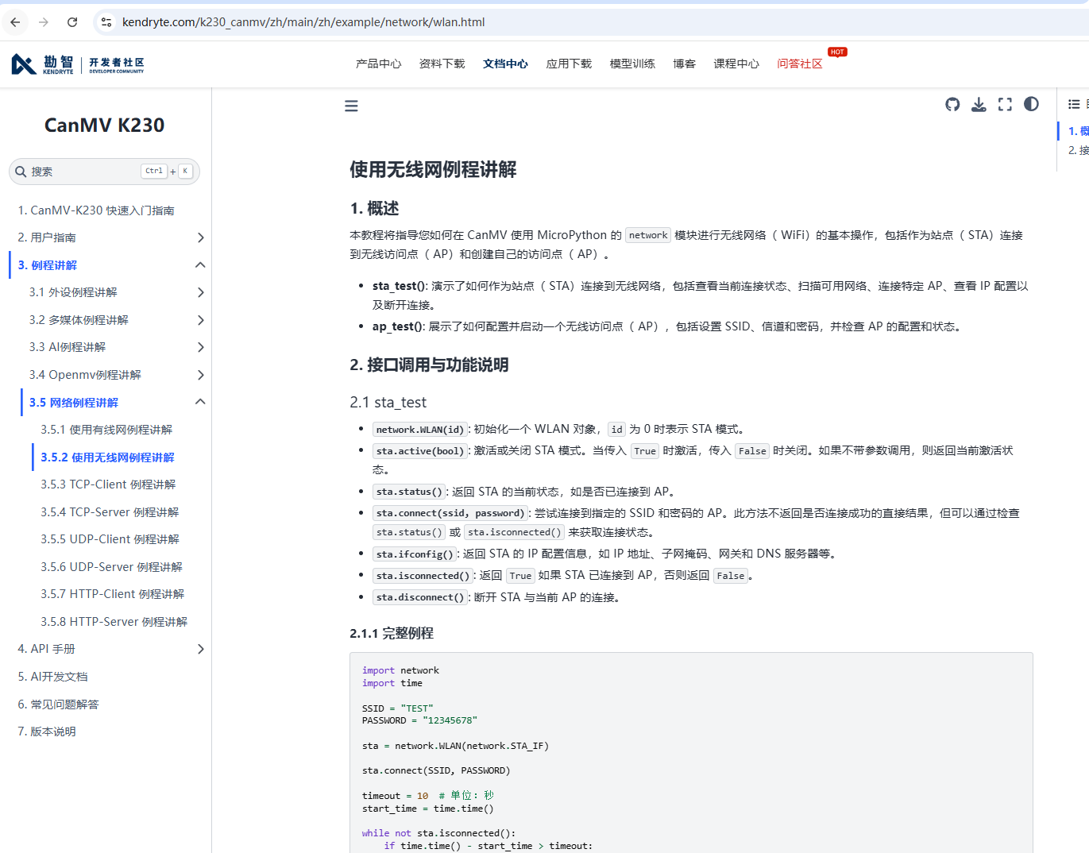Expand the 3.3 AI例程讲解 chevron
Image resolution: width=1089 pixels, height=853 pixels.
tap(200, 347)
